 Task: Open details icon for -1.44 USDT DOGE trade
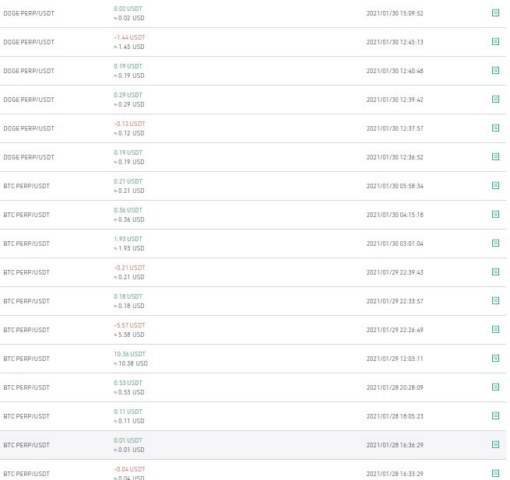click(x=495, y=41)
